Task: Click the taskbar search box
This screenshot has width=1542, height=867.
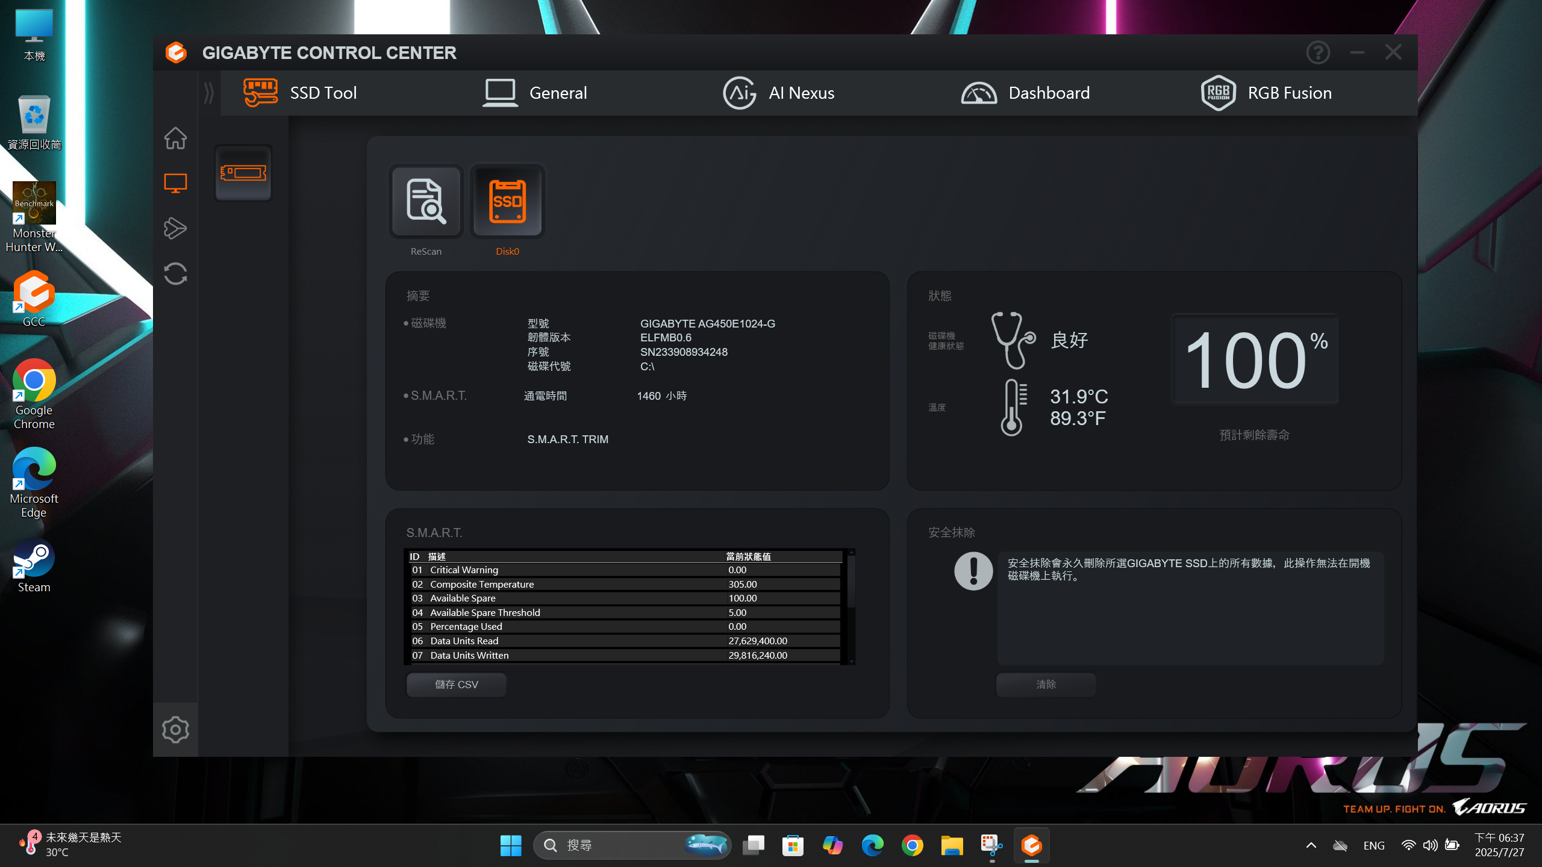Action: tap(632, 845)
